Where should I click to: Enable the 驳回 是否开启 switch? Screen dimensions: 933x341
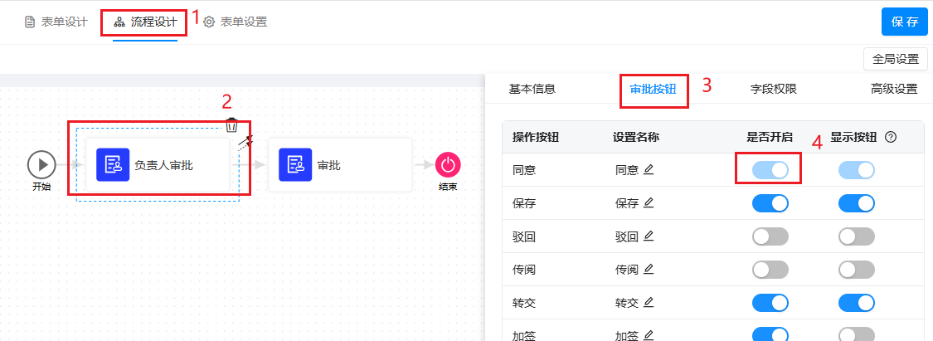coord(770,236)
